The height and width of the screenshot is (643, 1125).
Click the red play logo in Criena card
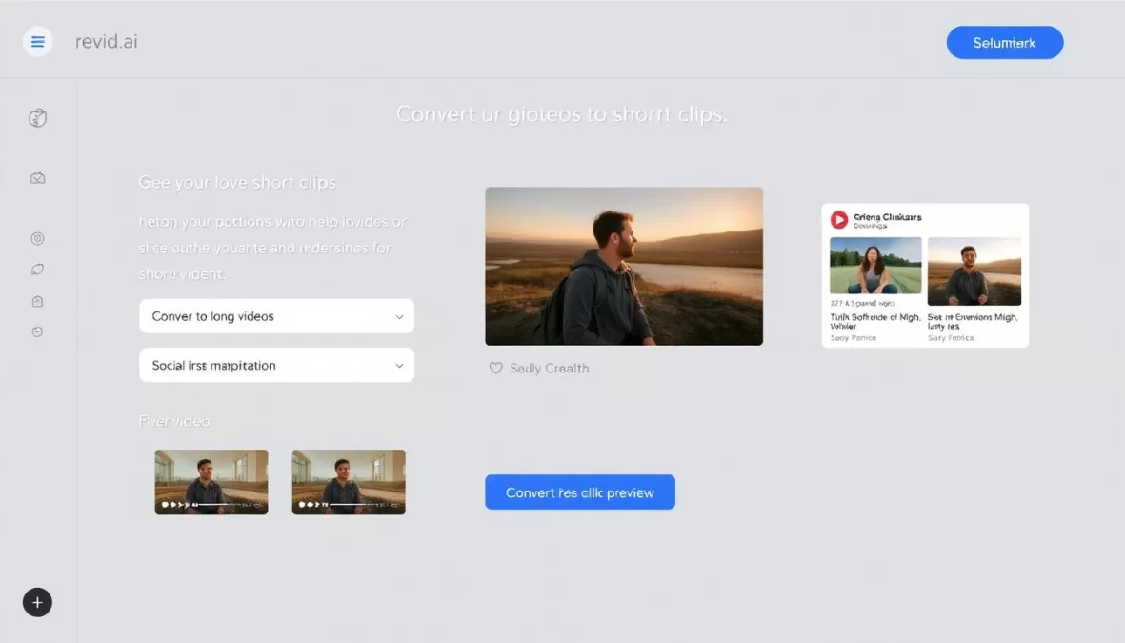click(x=838, y=220)
